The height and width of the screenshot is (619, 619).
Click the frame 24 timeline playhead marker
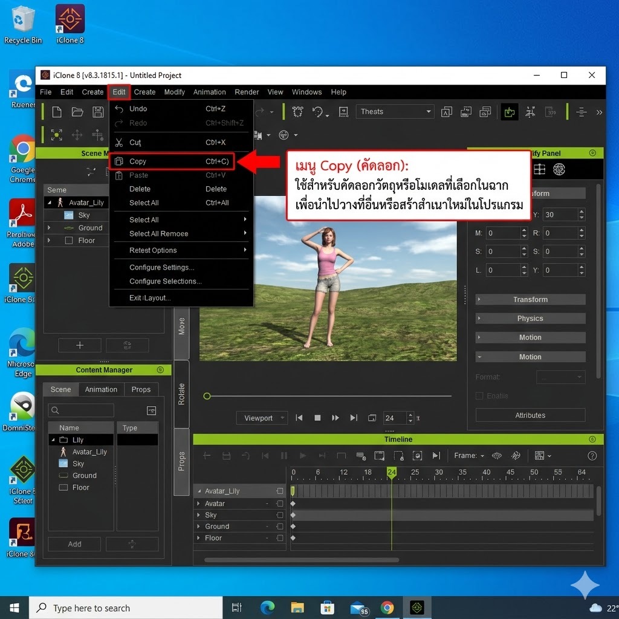pyautogui.click(x=392, y=473)
